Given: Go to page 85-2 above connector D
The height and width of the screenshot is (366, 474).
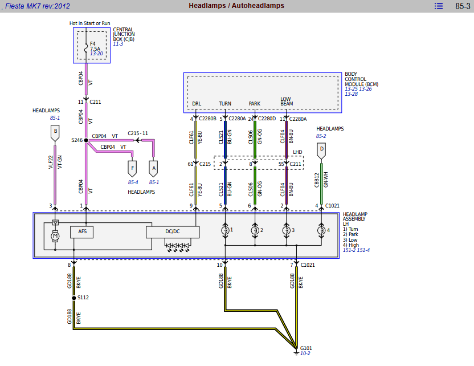Looking at the screenshot, I should [x=321, y=136].
